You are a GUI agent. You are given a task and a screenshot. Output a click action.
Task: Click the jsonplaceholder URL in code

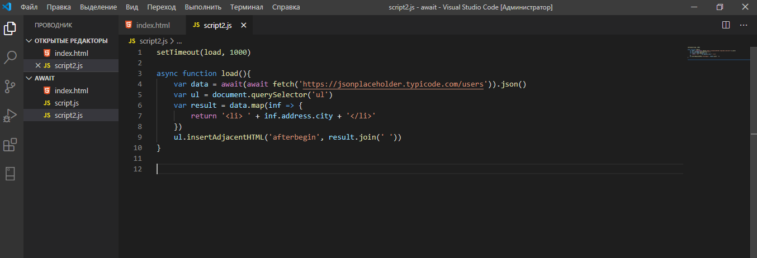(x=392, y=84)
